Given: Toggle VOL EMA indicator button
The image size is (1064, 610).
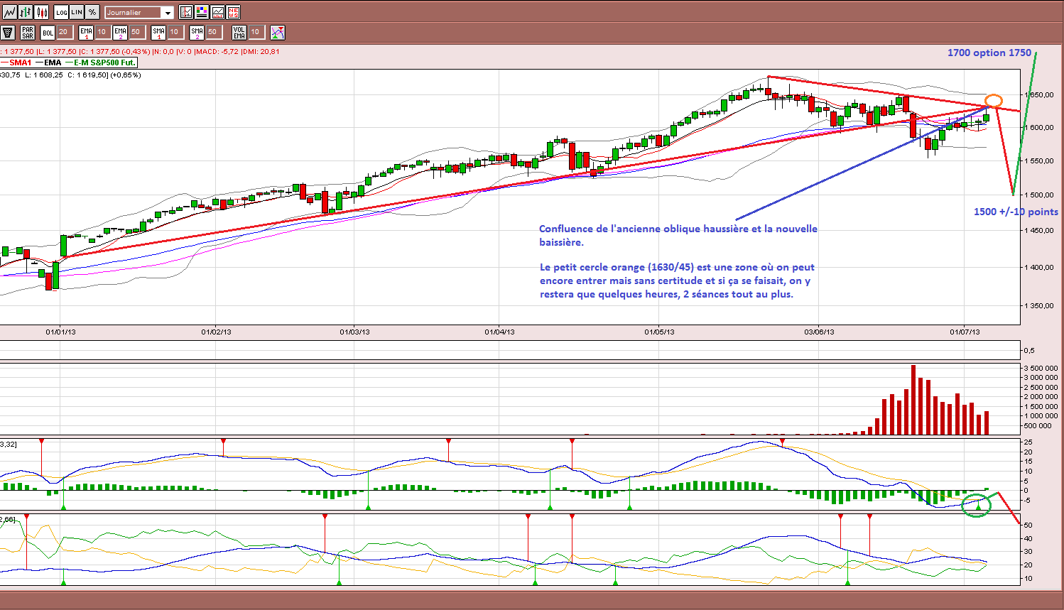Looking at the screenshot, I should 239,32.
